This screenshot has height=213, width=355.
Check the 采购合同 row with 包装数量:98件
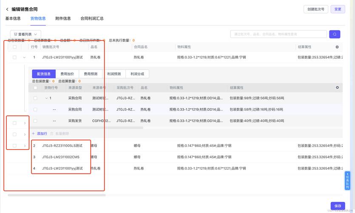35,98
